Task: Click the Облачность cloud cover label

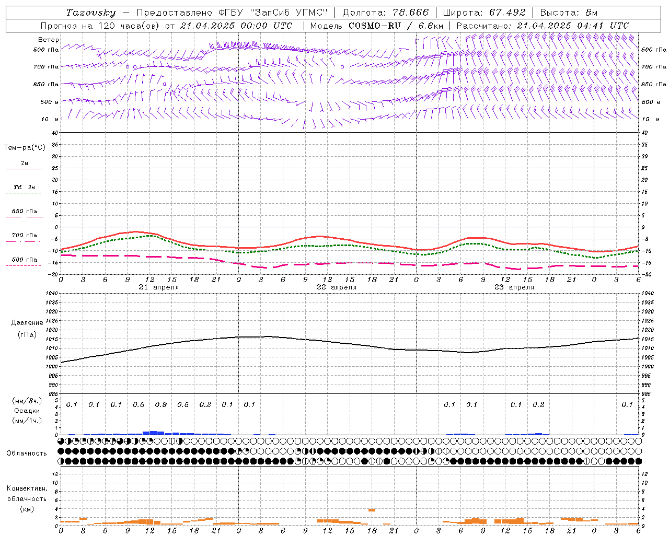Action: tap(27, 453)
